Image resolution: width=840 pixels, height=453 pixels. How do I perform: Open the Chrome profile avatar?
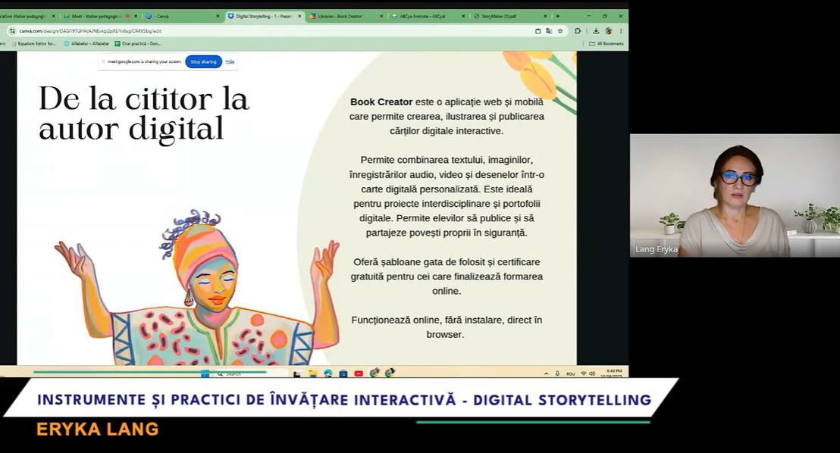(609, 31)
